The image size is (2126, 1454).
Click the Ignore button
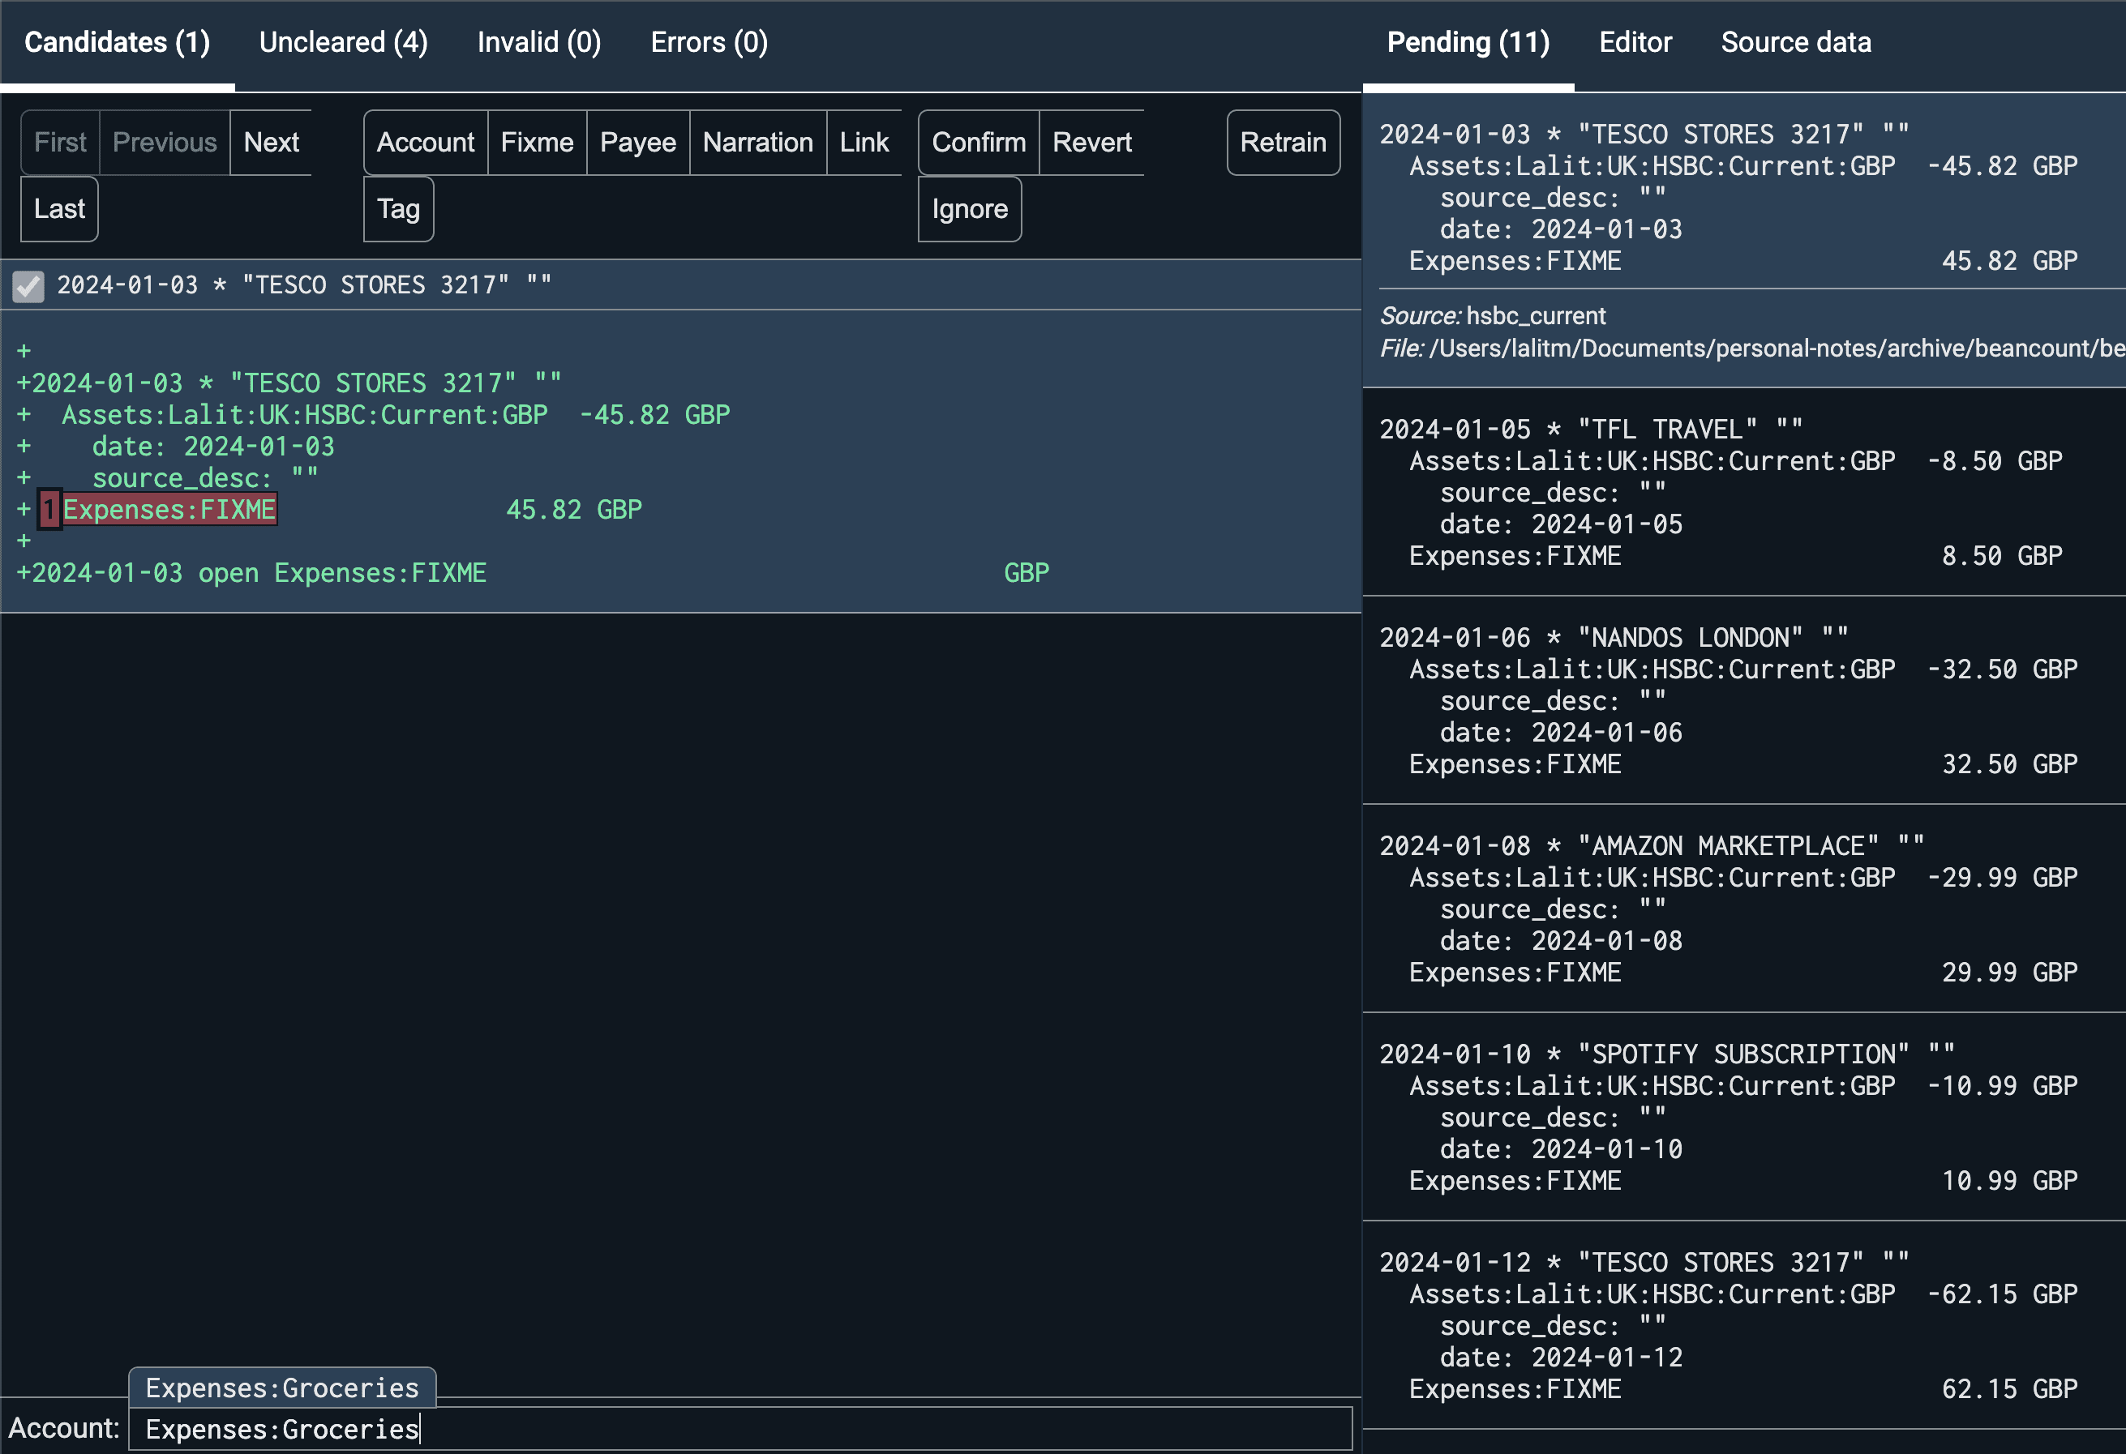coord(969,208)
